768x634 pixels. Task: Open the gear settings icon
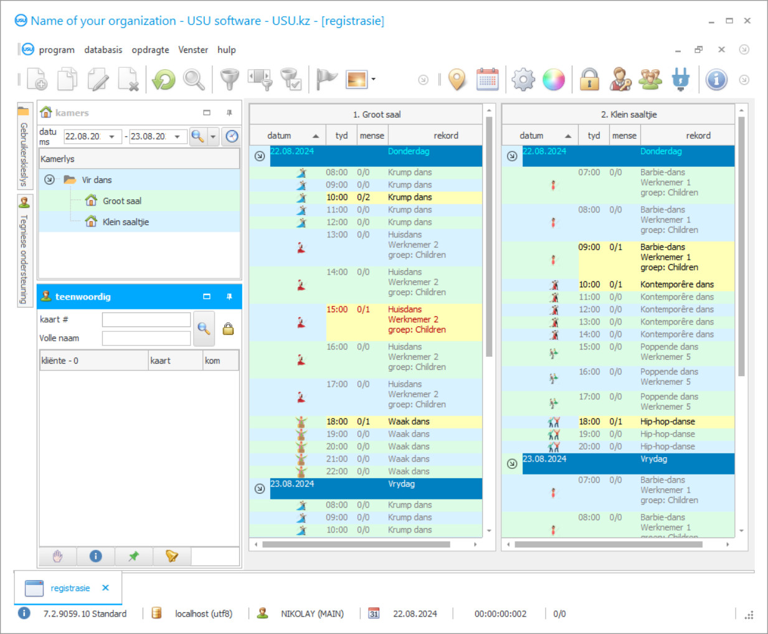pos(523,80)
